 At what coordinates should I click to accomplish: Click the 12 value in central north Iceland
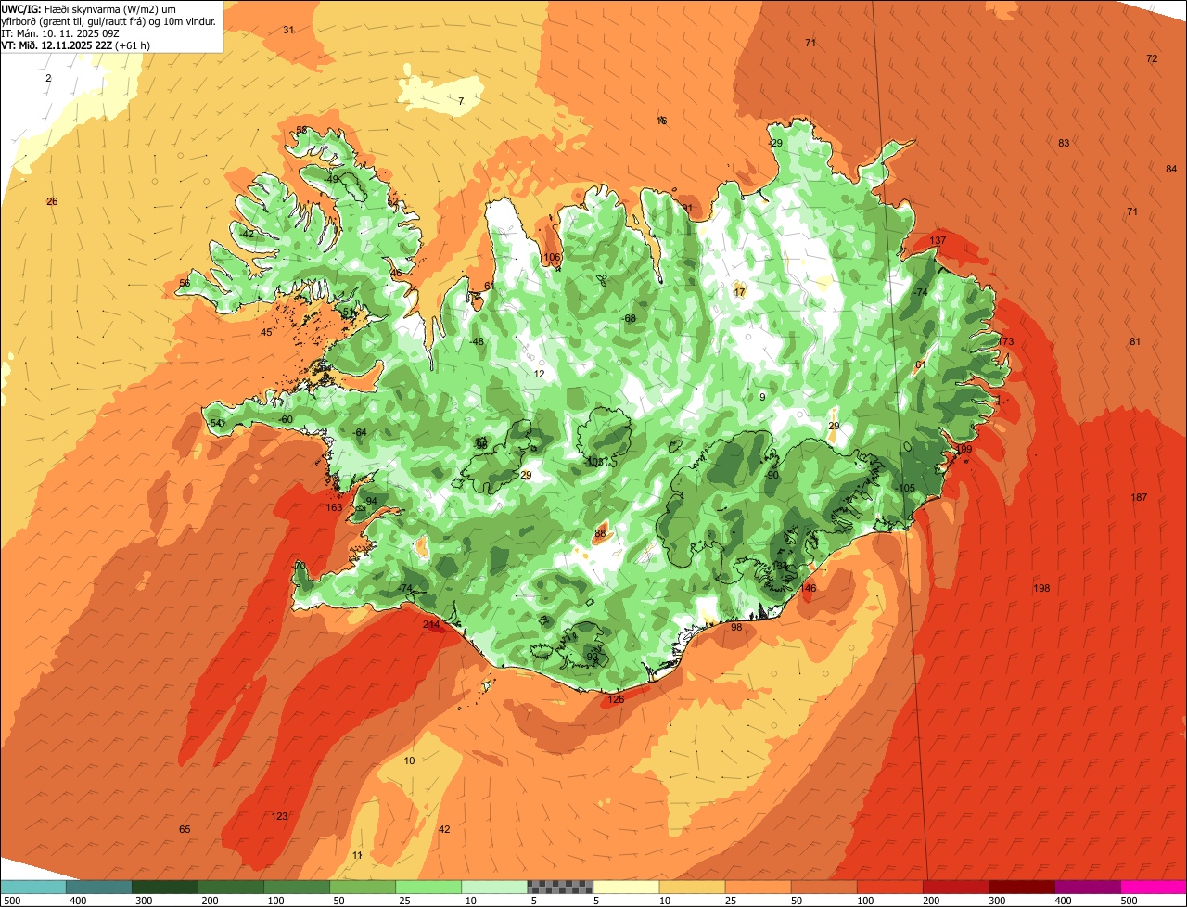[539, 374]
